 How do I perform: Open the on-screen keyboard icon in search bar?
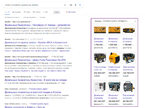click(x=71, y=5)
